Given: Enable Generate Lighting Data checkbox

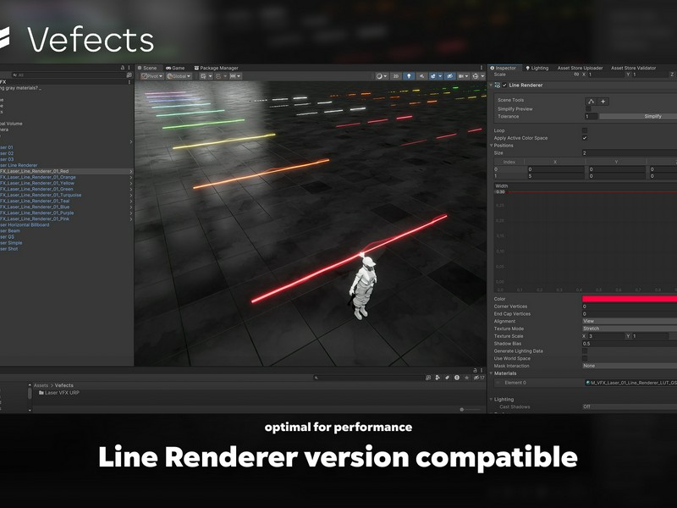Looking at the screenshot, I should (585, 351).
